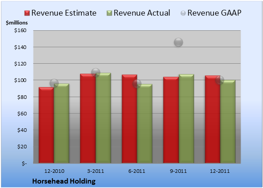Click the '$40' axis value
Viewport: 263px width, 188px height.
(x=22, y=130)
